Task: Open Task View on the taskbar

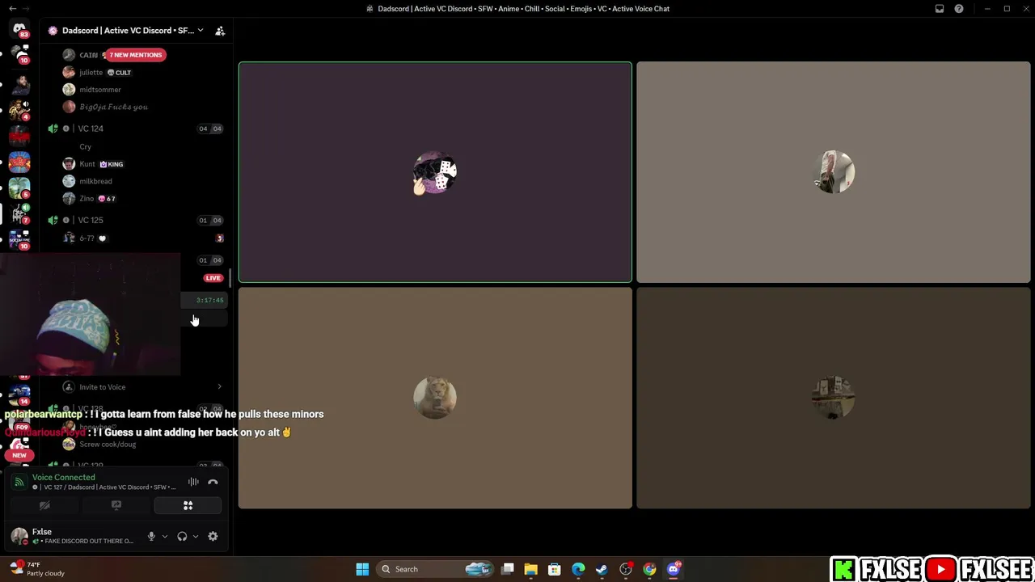Action: [508, 569]
